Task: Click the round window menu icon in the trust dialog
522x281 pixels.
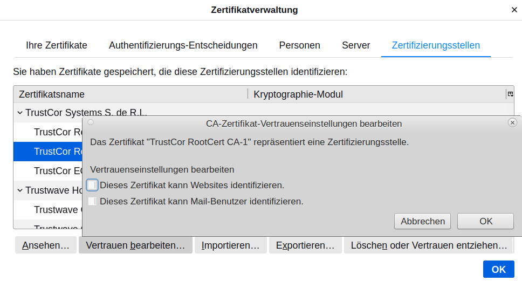Action: pyautogui.click(x=91, y=122)
